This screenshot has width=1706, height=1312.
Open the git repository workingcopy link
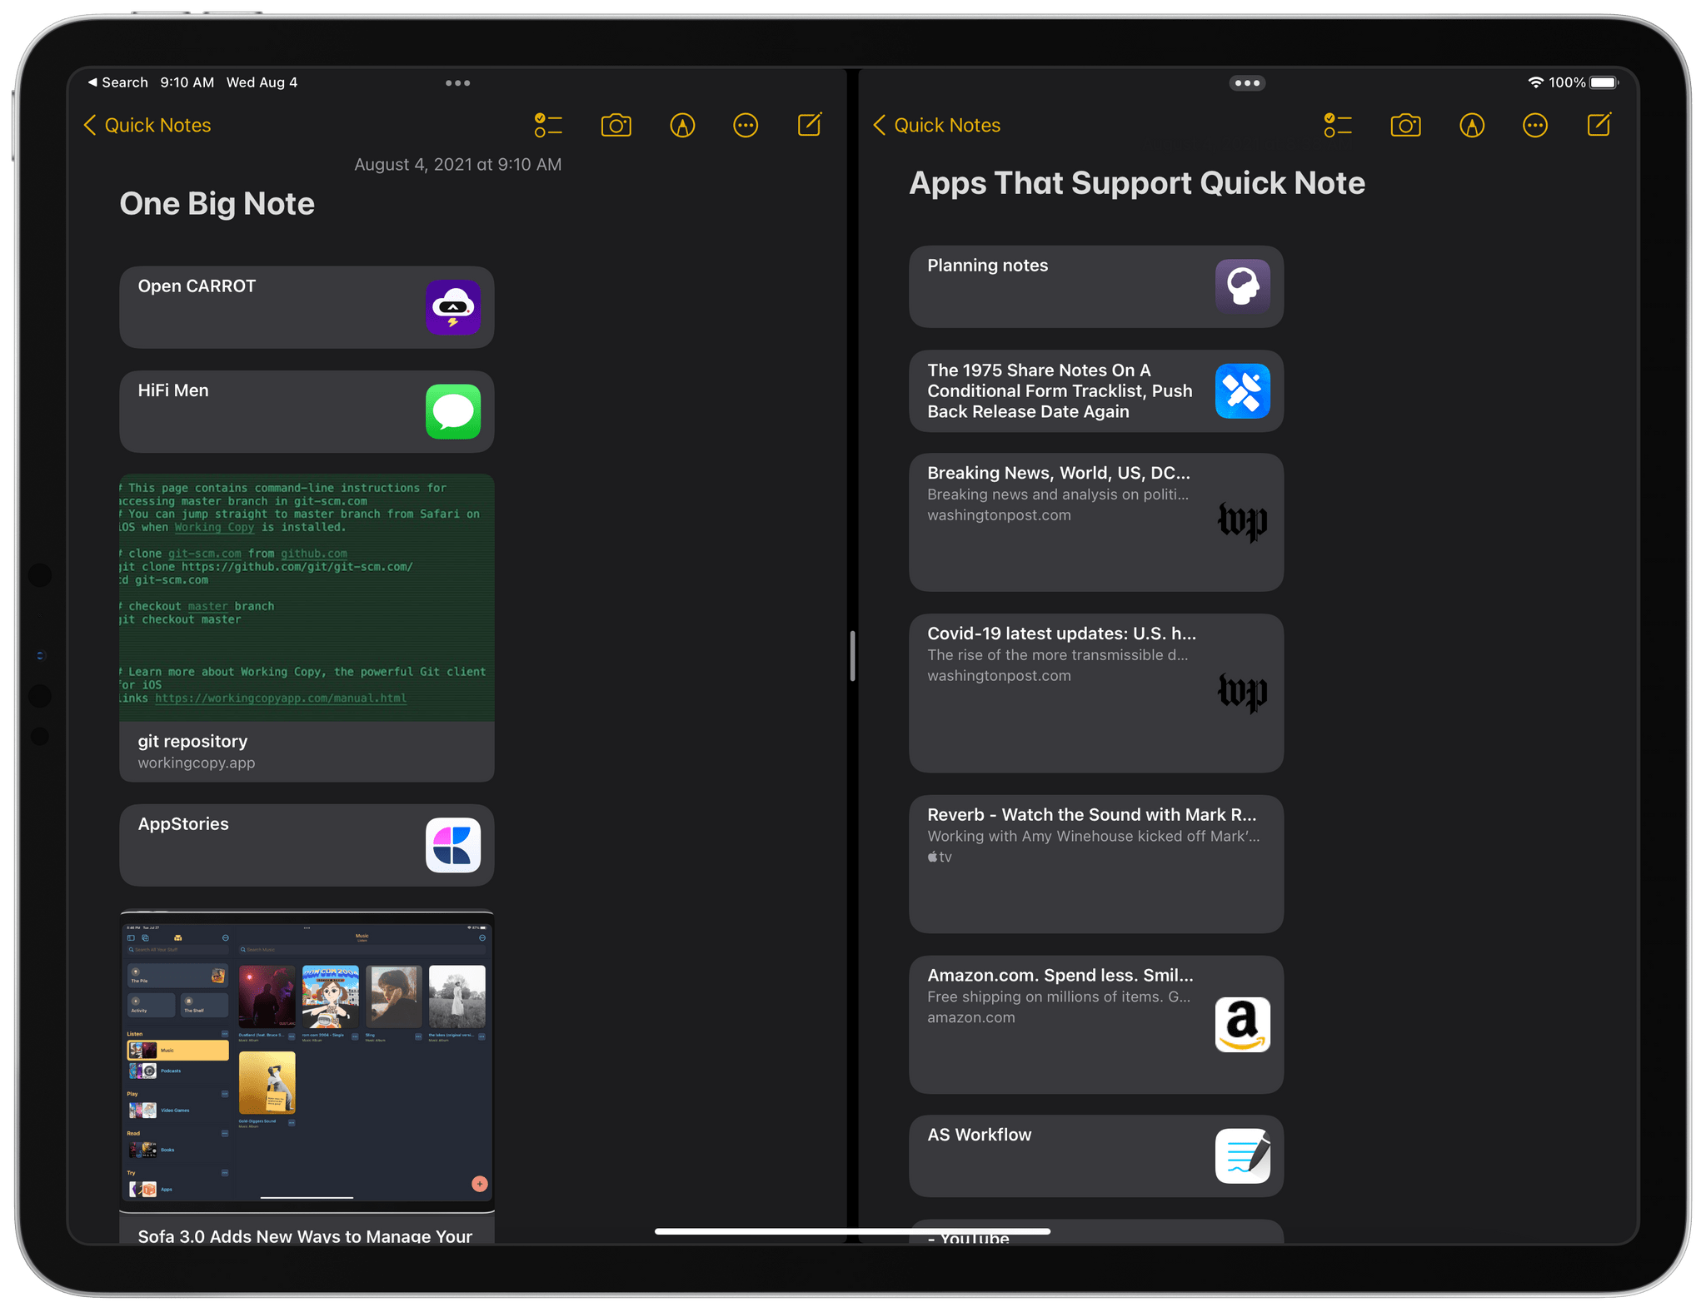299,753
